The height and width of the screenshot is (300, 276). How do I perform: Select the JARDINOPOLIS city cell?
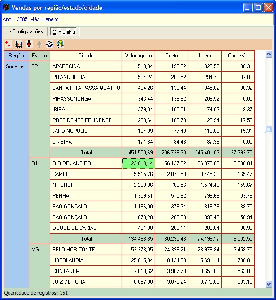pos(86,131)
